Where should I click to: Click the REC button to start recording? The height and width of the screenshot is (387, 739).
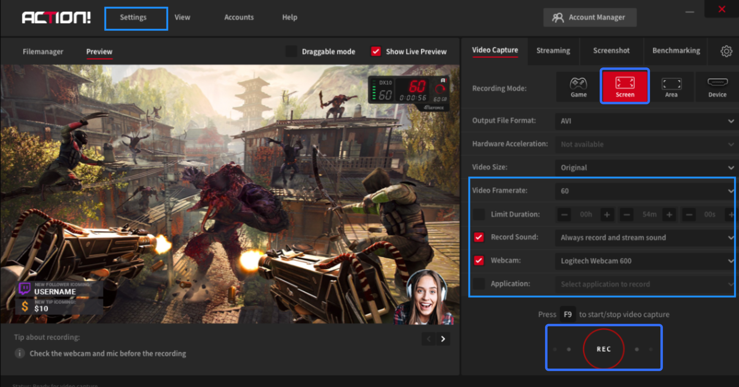[x=603, y=349]
